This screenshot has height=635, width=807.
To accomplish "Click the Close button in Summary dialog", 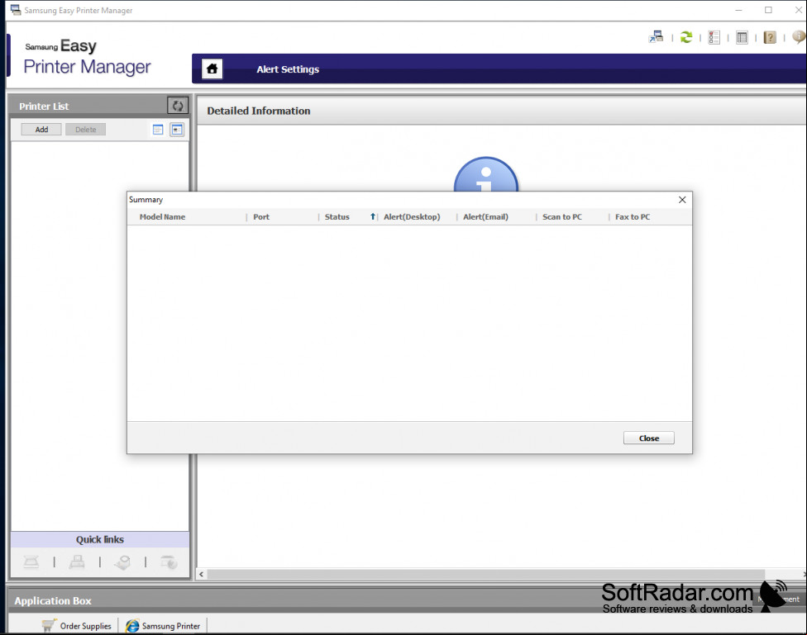I will tap(648, 438).
